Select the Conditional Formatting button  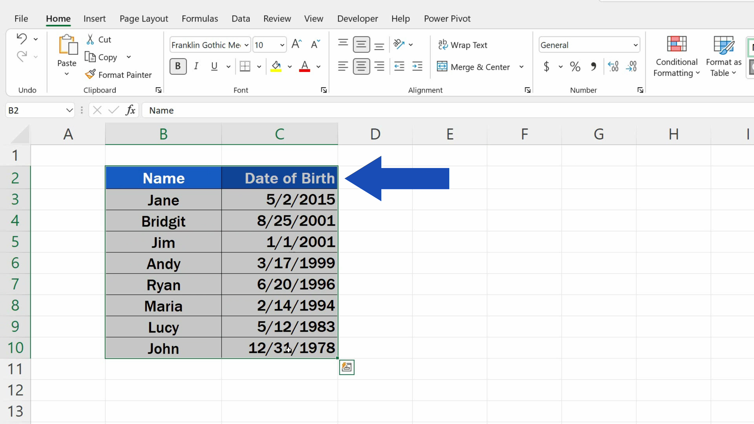[x=677, y=56]
